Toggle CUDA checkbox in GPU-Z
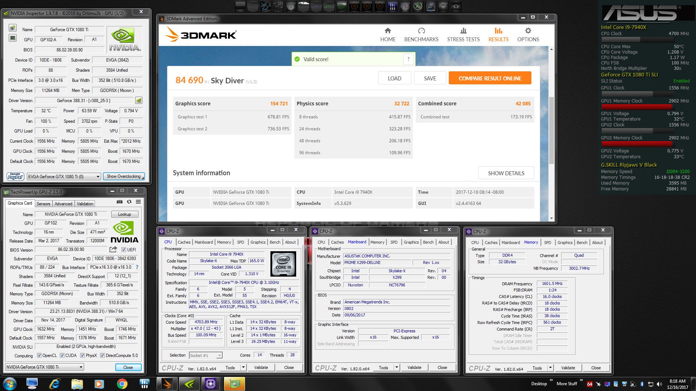Viewport: 696px width, 391px height. (x=62, y=356)
